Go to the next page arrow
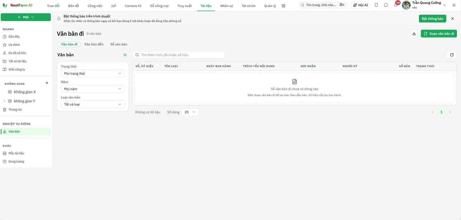The width and height of the screenshot is (461, 220). point(450,112)
